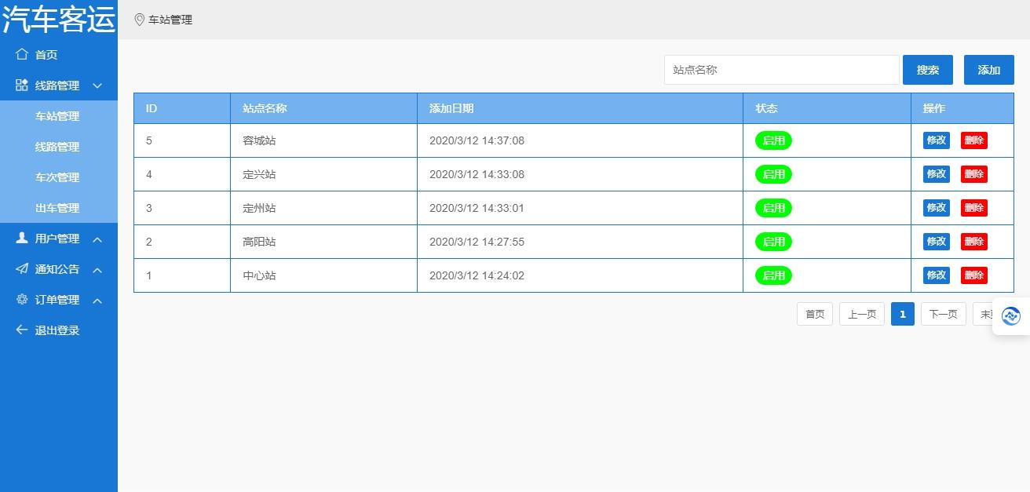The image size is (1030, 492).
Task: Click the 汽车客运 logo title
Action: tap(59, 19)
